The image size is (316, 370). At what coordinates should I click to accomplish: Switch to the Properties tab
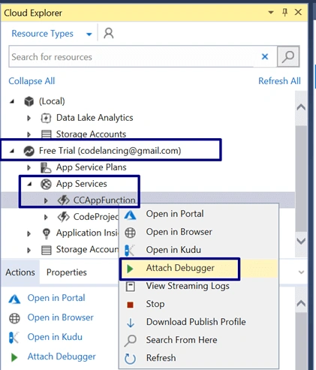pyautogui.click(x=67, y=272)
